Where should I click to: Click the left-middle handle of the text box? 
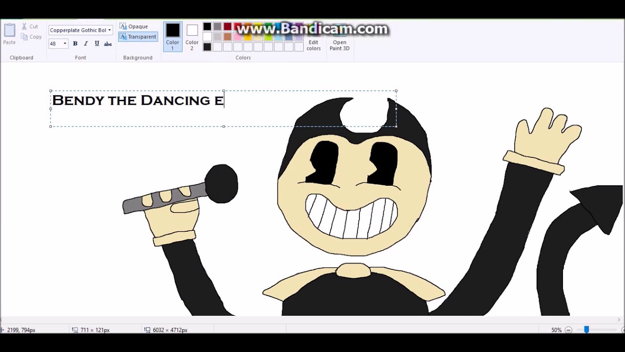coord(51,109)
